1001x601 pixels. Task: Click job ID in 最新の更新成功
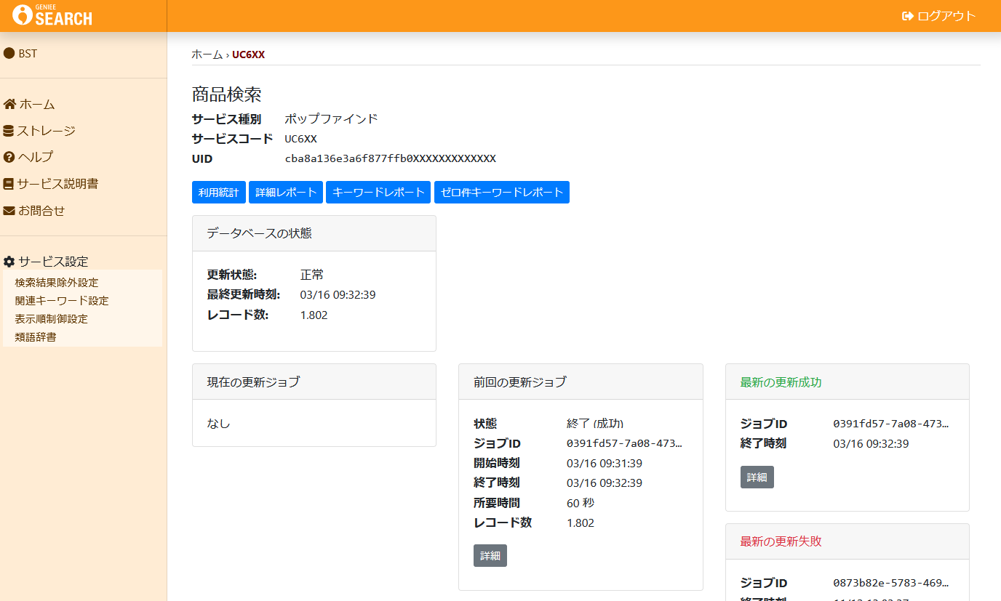pos(891,424)
